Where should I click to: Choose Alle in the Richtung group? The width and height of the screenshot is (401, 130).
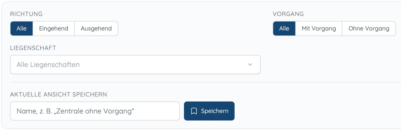tap(22, 28)
